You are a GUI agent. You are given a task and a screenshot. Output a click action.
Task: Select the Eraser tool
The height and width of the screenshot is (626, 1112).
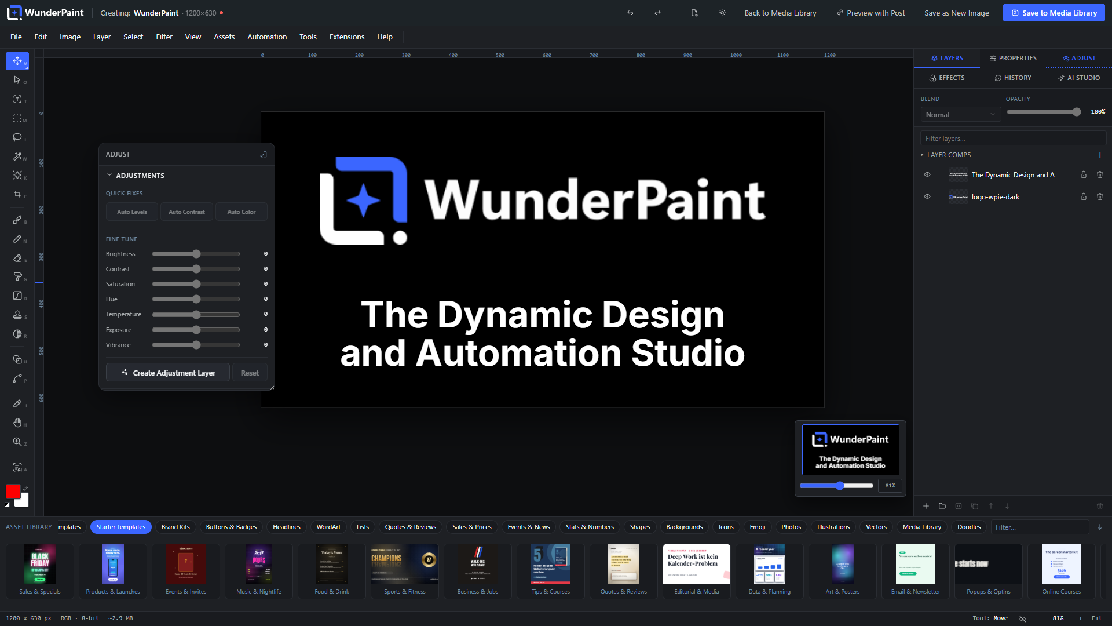pyautogui.click(x=17, y=259)
